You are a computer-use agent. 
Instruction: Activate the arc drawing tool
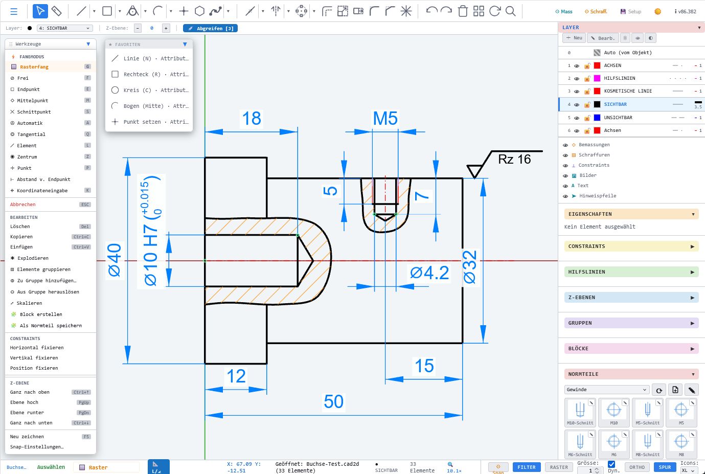pos(158,11)
